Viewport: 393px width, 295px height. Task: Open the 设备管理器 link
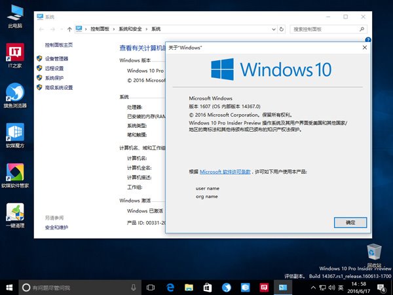(56, 59)
